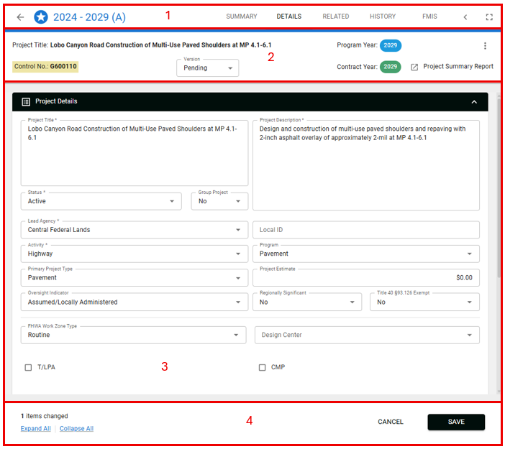Open the Lead Agency dropdown
Image resolution: width=505 pixels, height=449 pixels.
tap(135, 230)
